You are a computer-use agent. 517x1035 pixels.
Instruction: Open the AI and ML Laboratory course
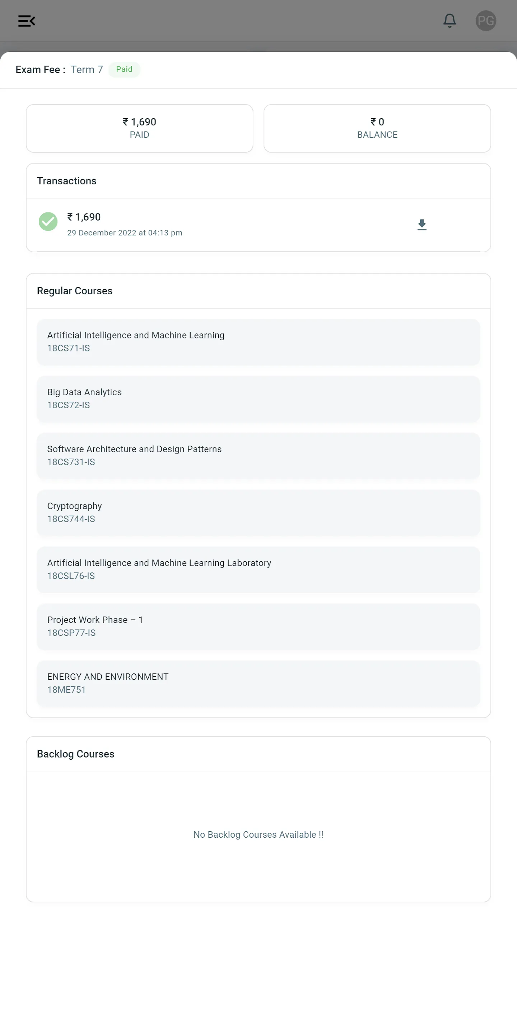pos(258,570)
